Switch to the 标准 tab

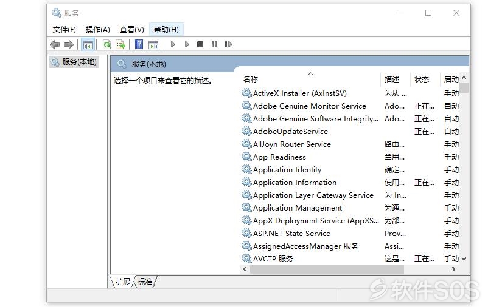point(145,282)
